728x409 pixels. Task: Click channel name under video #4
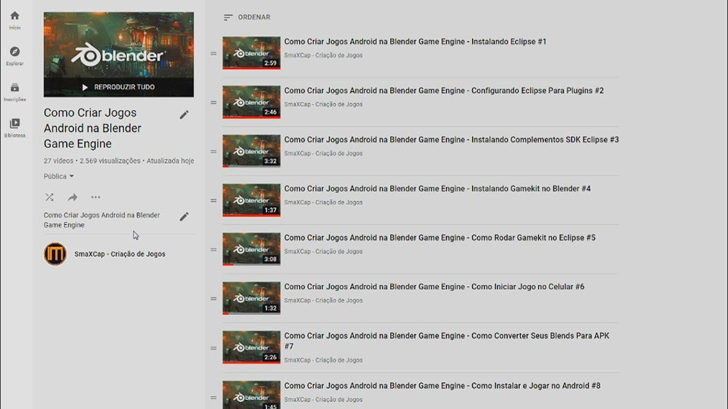(x=323, y=202)
